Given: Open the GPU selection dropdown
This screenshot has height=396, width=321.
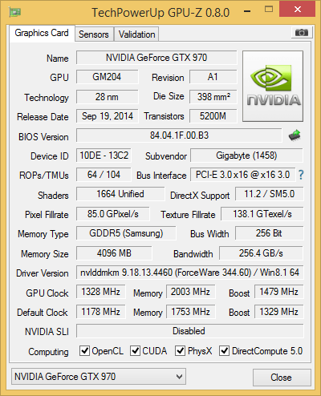Looking at the screenshot, I should coord(99,377).
